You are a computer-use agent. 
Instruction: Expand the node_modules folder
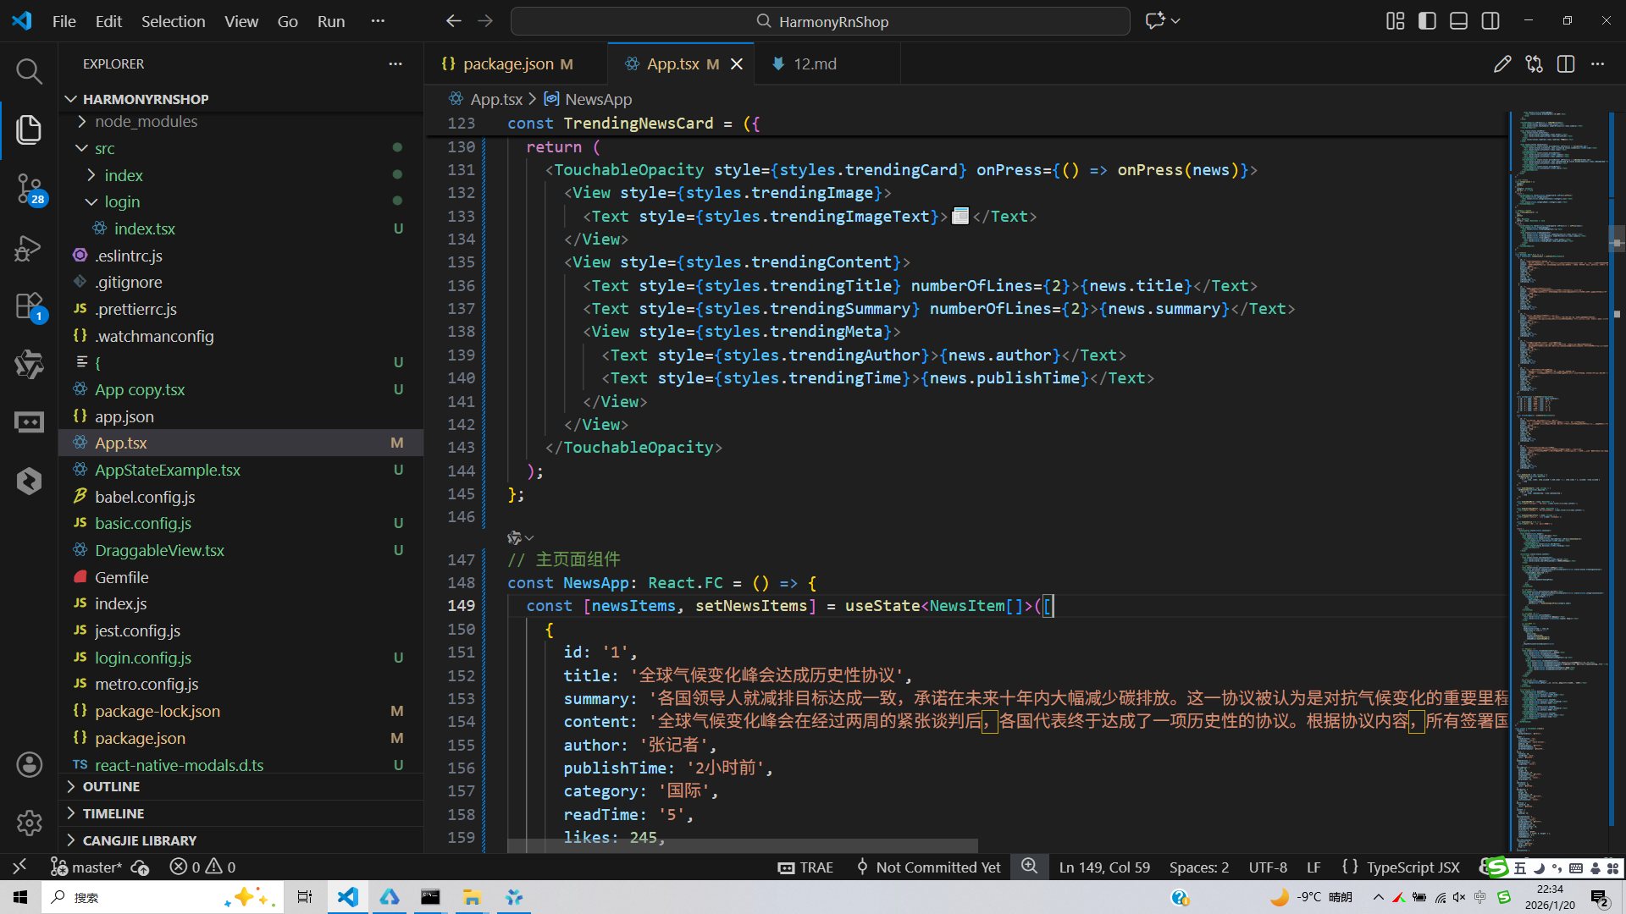point(146,121)
